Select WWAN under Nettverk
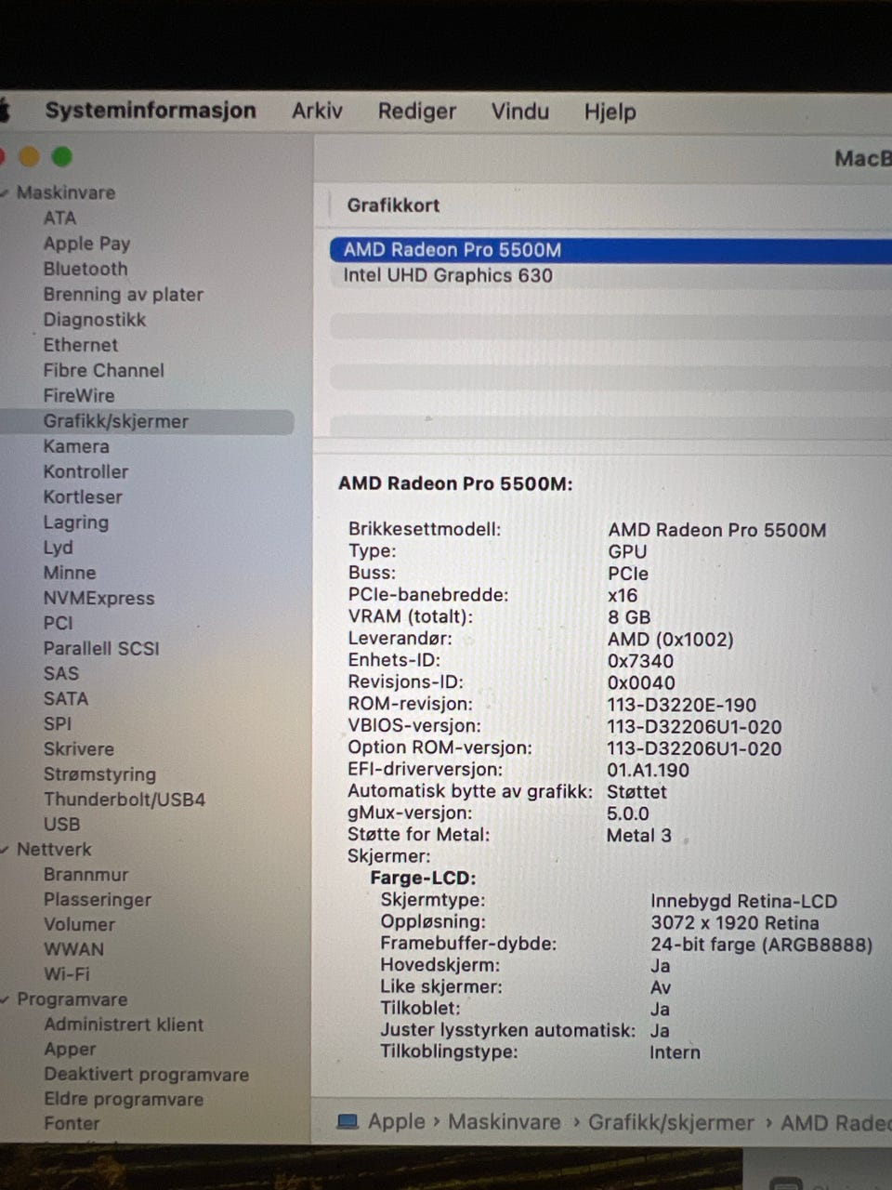 73,949
